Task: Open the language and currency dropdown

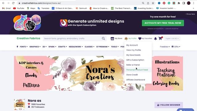Action: (172, 39)
